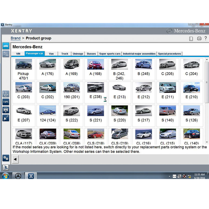Open the test probe measurement icon
209x209 pixels.
pos(6,118)
